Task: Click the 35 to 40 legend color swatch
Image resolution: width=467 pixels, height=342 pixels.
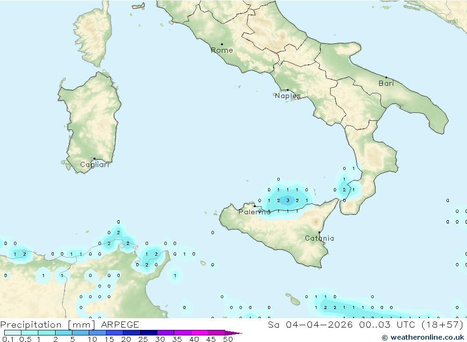Action: point(183,333)
